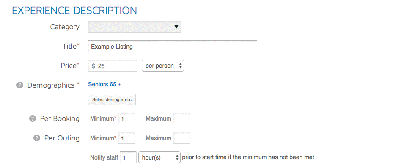Screen dimensions: 404x168
Task: Open the per person pricing dropdown
Action: click(163, 66)
